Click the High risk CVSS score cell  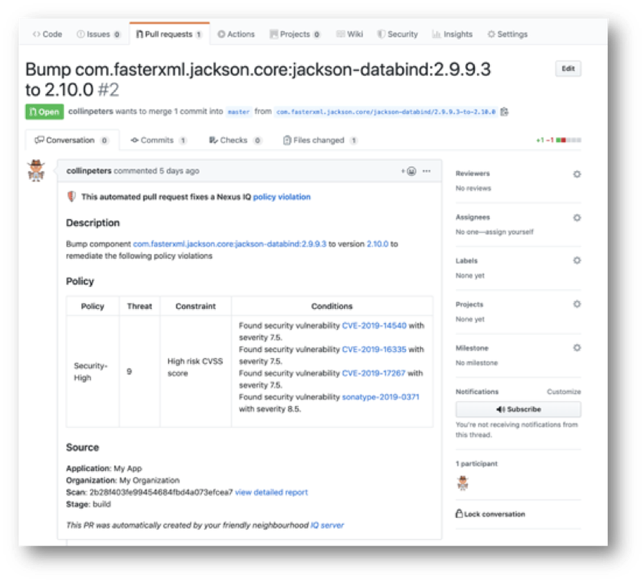click(195, 372)
